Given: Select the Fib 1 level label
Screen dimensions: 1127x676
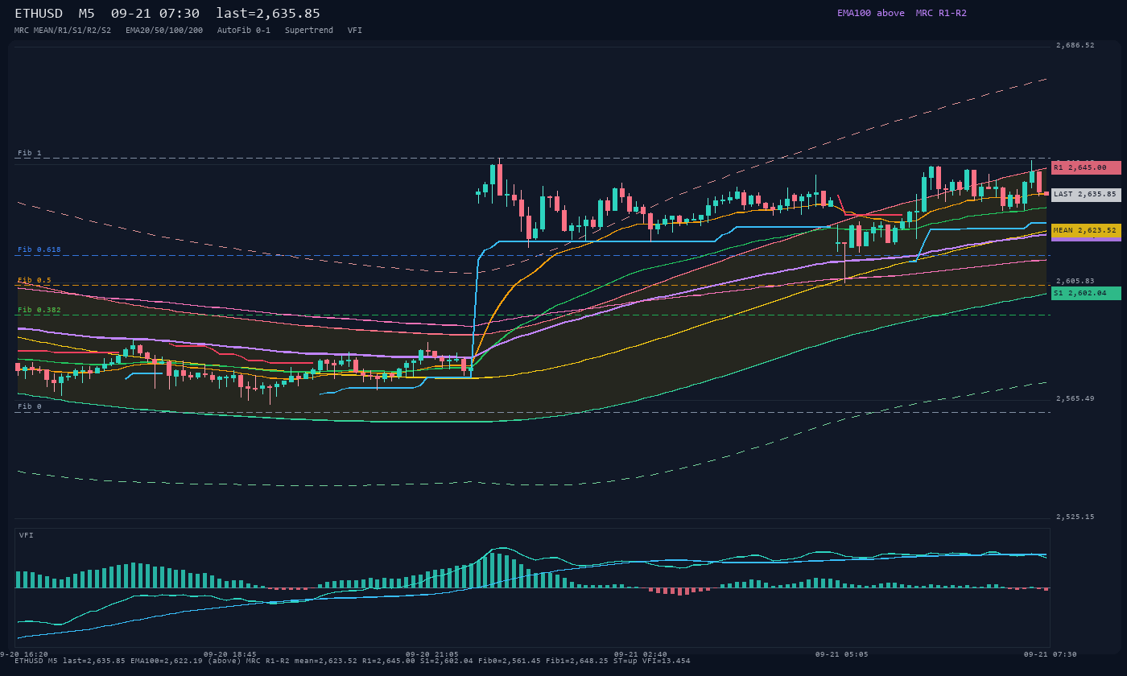Looking at the screenshot, I should (30, 153).
